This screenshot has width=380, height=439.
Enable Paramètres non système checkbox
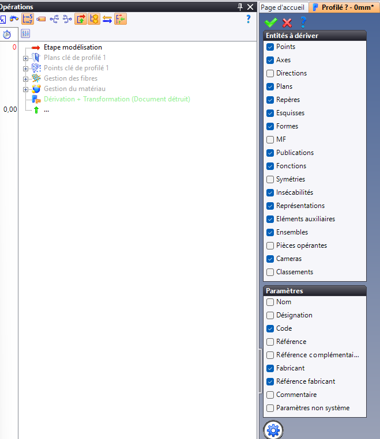coord(270,408)
